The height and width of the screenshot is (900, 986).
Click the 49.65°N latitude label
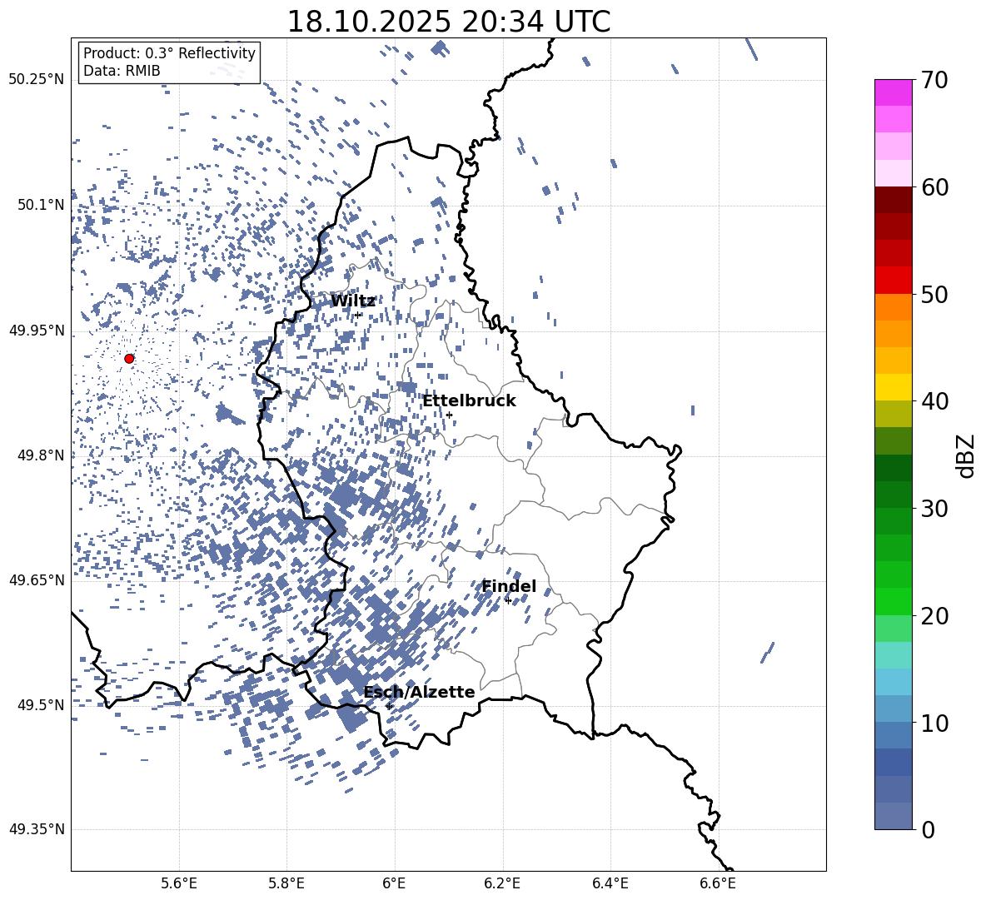point(37,579)
